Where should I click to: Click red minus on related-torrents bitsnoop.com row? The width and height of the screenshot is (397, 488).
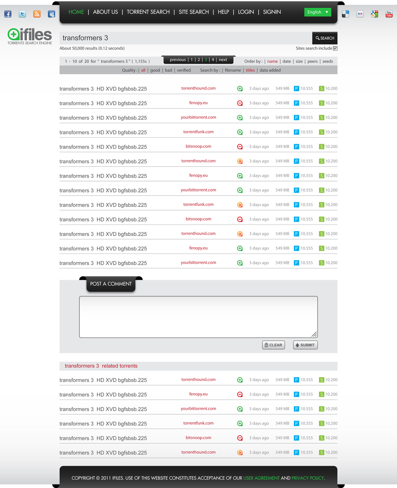coord(240,438)
